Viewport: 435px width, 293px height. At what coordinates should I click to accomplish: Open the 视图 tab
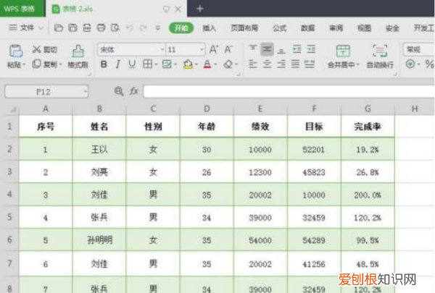tap(364, 28)
